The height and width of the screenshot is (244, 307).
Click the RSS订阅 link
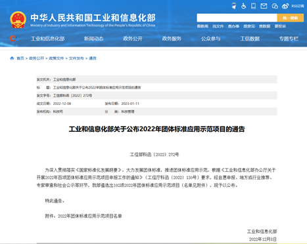click(x=298, y=6)
